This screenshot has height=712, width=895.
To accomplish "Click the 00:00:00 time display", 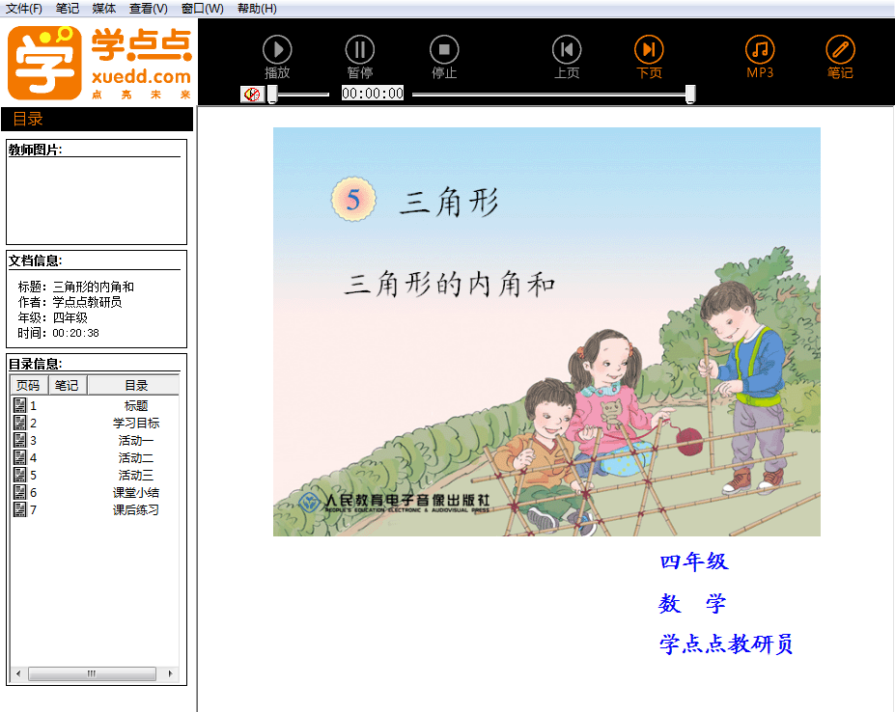I will 373,93.
